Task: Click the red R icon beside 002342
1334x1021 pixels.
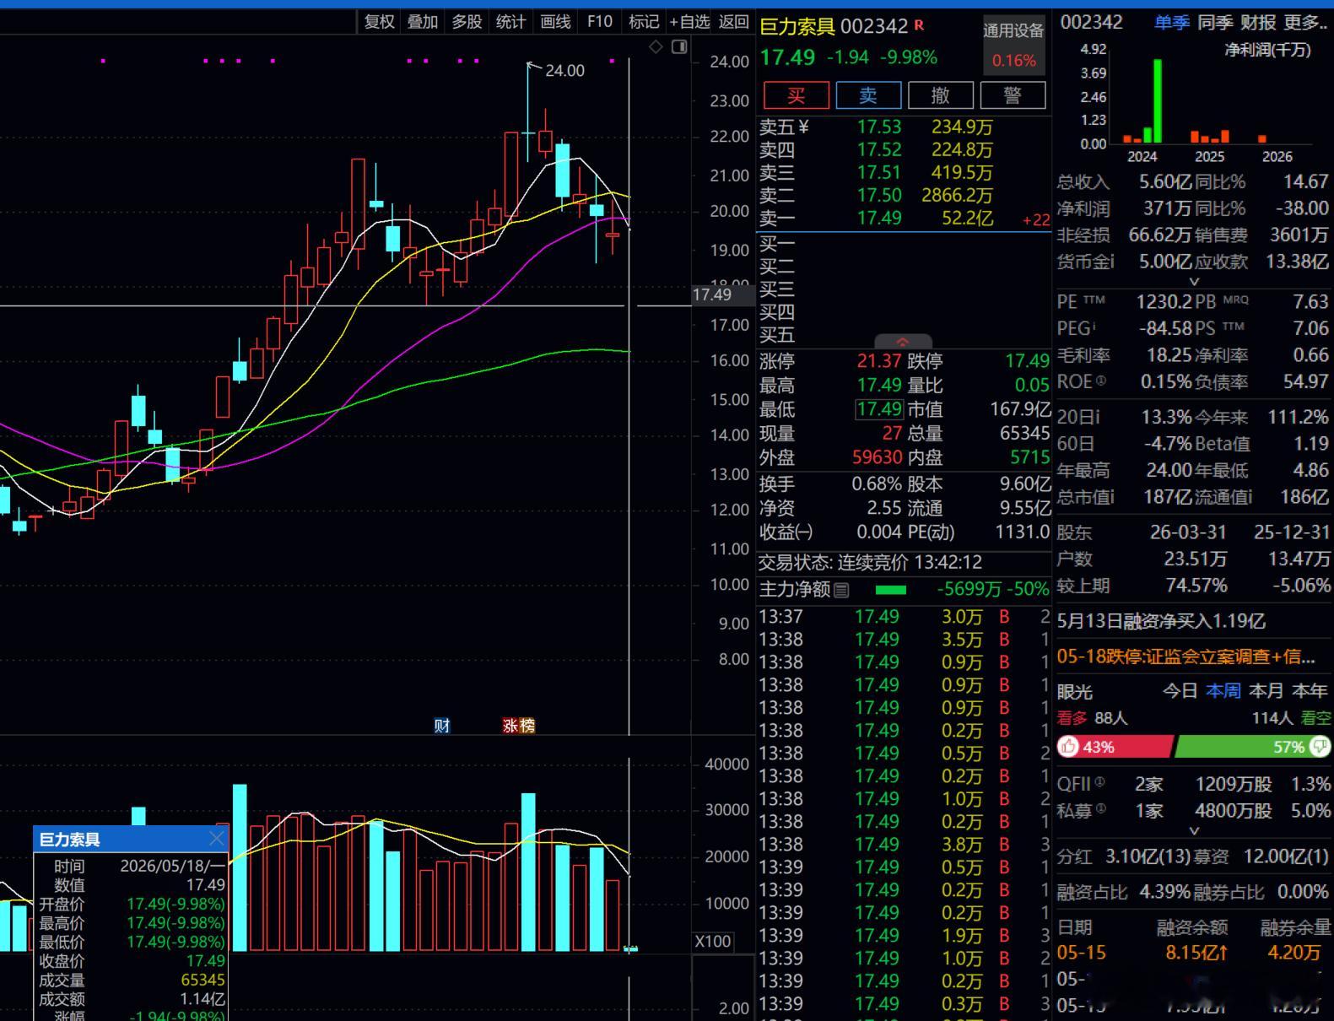Action: coord(919,25)
